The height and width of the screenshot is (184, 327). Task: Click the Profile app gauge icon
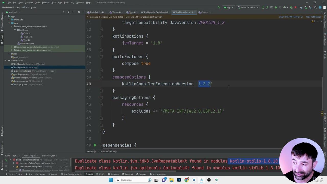[x=284, y=7]
